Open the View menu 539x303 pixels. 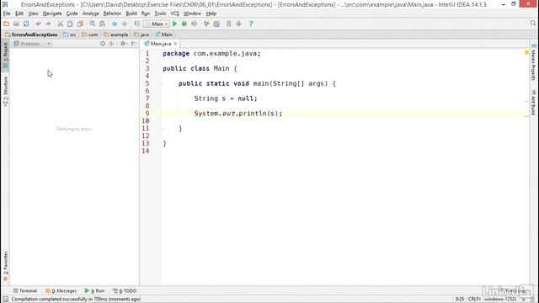click(x=33, y=13)
